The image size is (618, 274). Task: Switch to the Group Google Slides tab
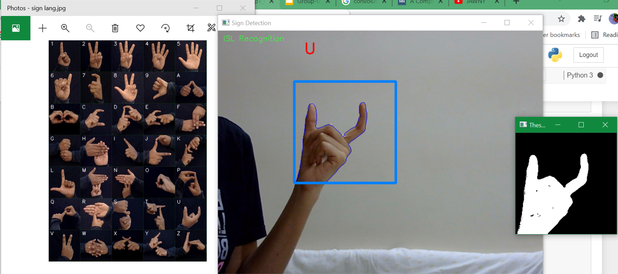point(307,2)
